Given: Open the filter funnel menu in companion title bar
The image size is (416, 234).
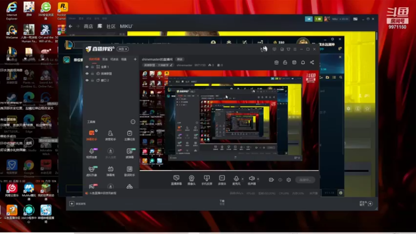Looking at the screenshot, I should 289,49.
